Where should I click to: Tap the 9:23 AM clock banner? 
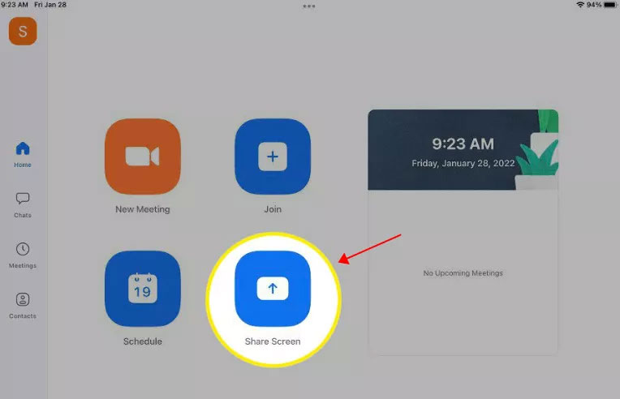click(x=463, y=150)
